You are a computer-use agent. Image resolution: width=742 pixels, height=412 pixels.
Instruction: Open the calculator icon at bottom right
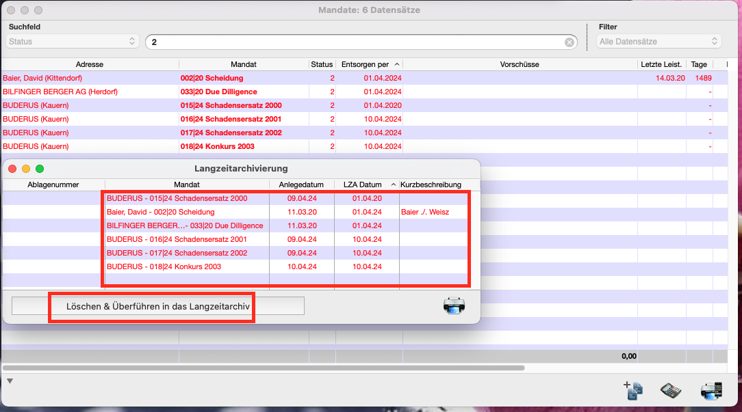tap(671, 391)
